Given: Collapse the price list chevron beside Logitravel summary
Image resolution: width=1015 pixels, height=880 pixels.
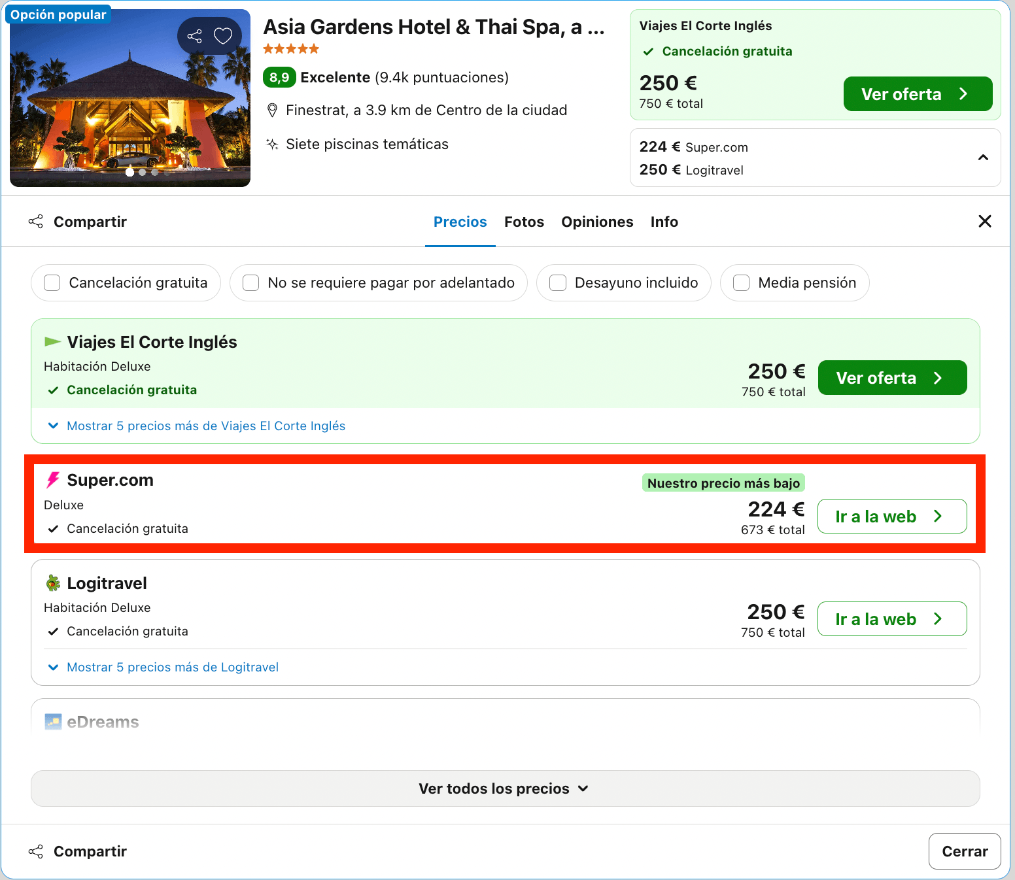Looking at the screenshot, I should click(x=983, y=158).
